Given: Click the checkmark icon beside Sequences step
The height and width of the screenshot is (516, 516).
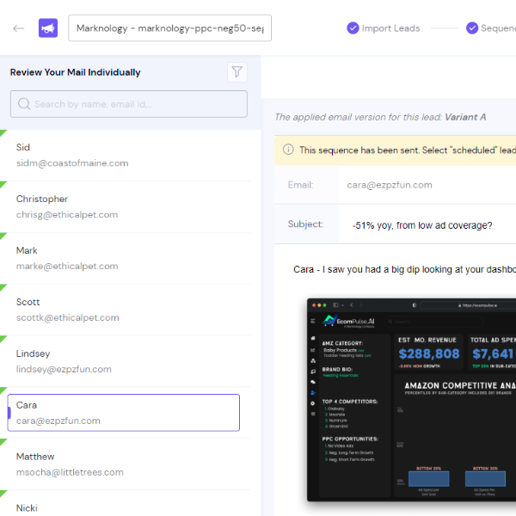Looking at the screenshot, I should (x=471, y=28).
